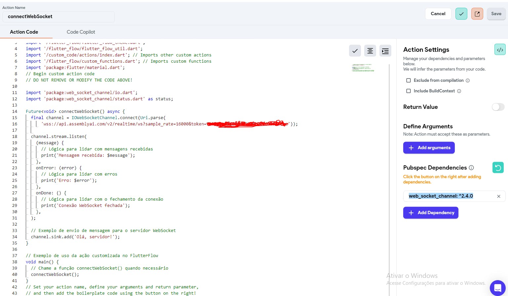Screen dimensions: 508x296
Task: Click the refresh dependencies icon
Action: pyautogui.click(x=498, y=168)
